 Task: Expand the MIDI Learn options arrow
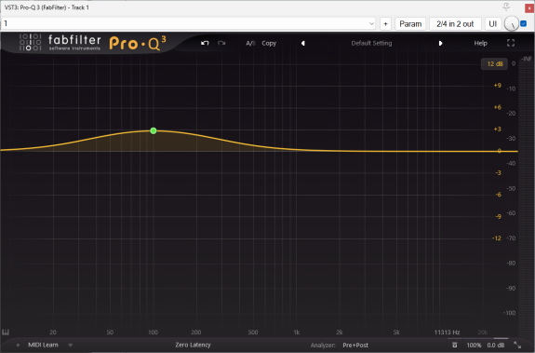(71, 346)
